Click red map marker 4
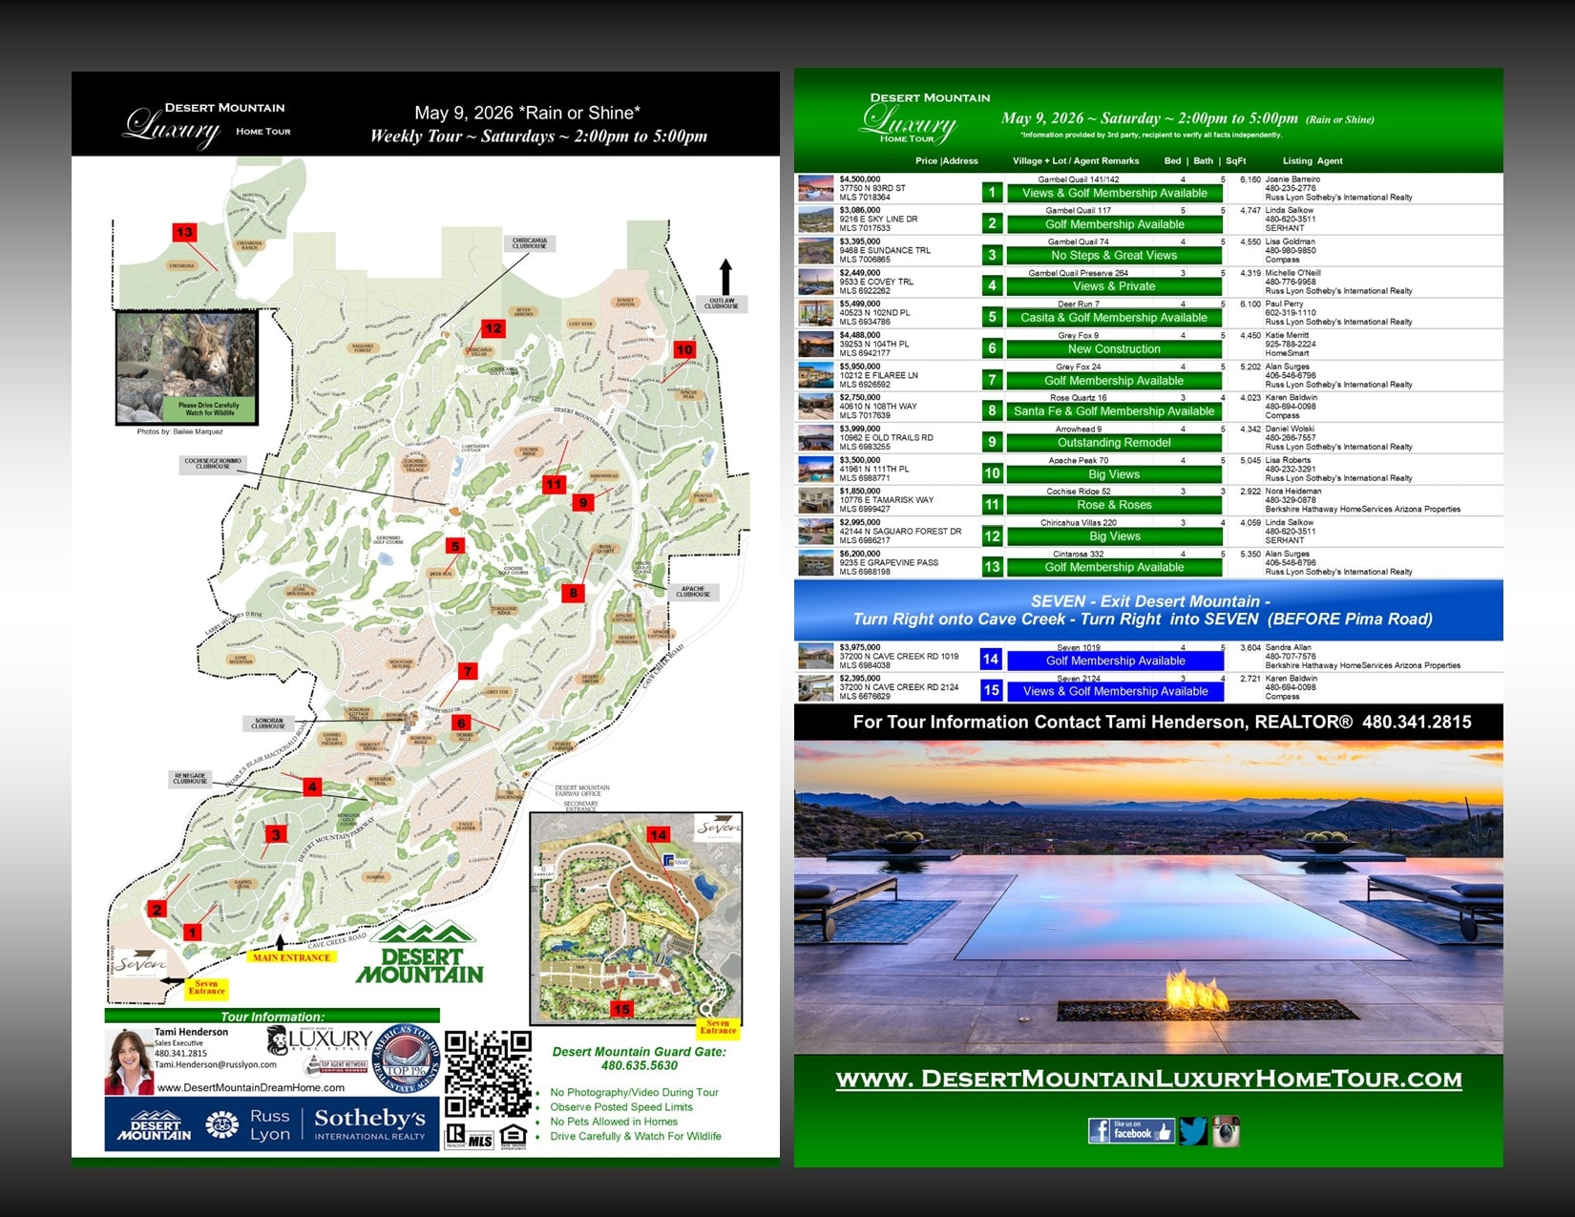 (312, 787)
